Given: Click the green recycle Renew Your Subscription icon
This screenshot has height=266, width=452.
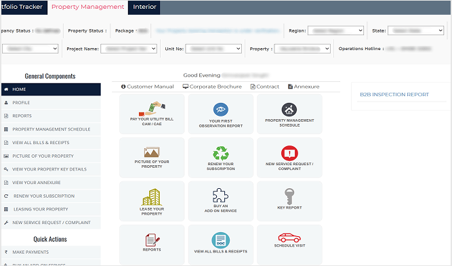Looking at the screenshot, I should [x=221, y=153].
